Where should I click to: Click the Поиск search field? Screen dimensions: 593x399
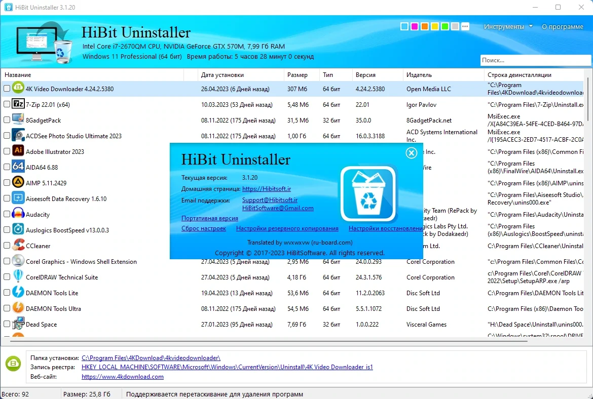tap(535, 60)
